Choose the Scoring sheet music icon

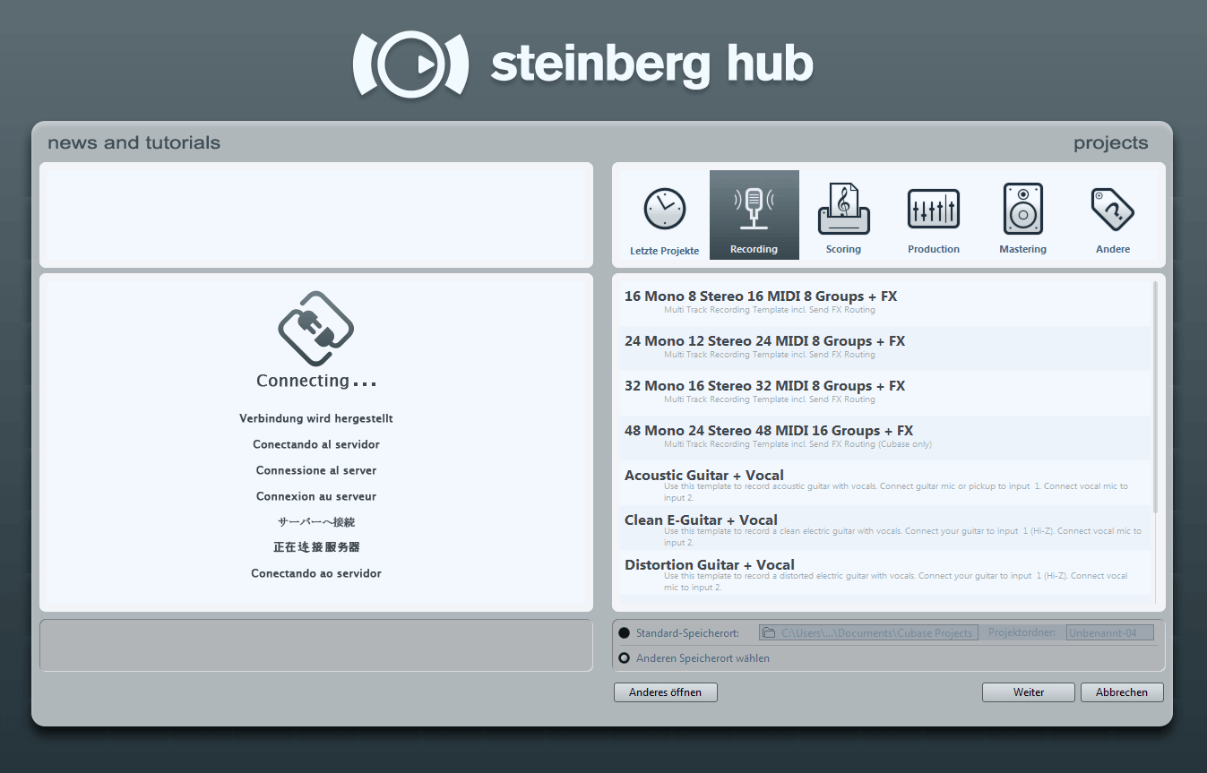pyautogui.click(x=843, y=209)
